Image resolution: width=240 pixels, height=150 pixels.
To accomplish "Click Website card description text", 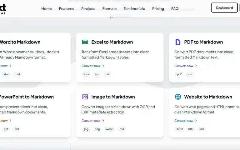I will point(207,109).
